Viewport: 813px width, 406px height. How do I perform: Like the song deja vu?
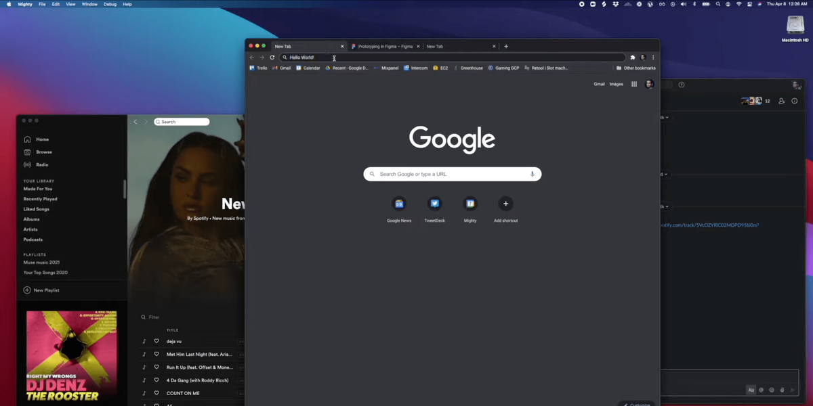coord(157,341)
